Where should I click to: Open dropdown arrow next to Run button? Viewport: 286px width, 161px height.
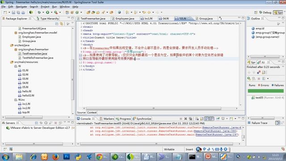click(x=52, y=13)
